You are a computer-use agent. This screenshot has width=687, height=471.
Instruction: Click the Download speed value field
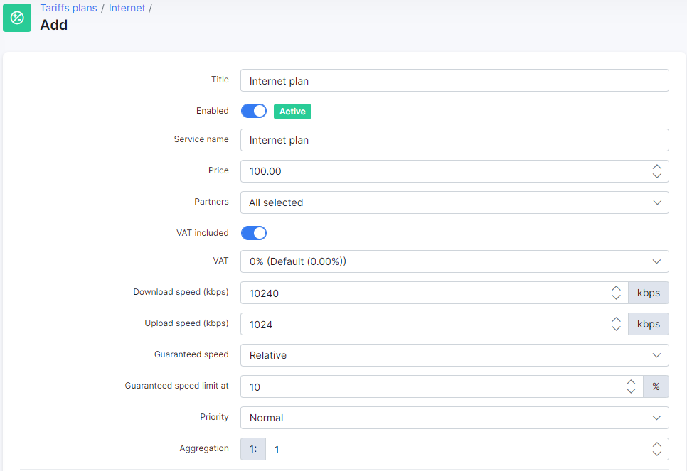pos(423,293)
